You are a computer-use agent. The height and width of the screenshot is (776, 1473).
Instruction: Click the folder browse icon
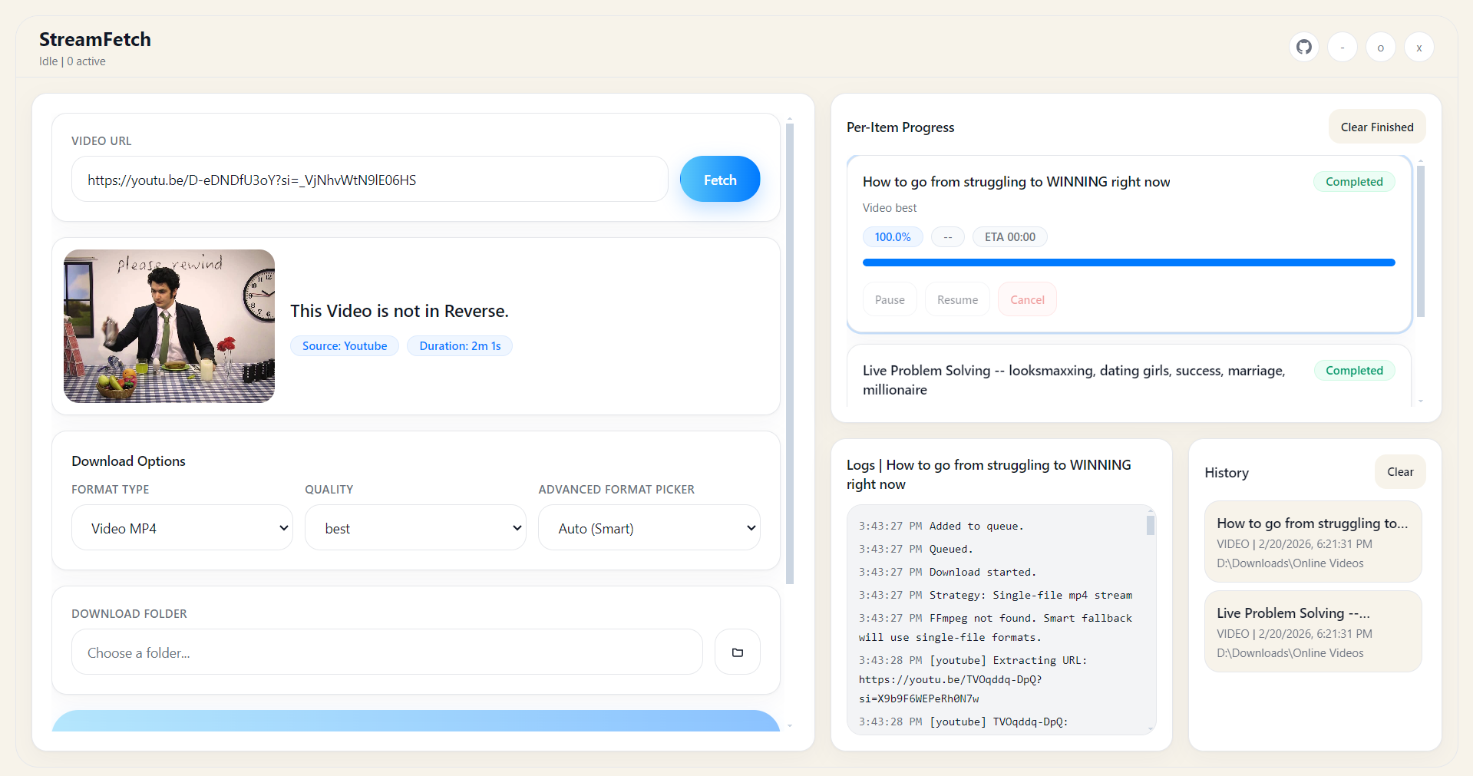click(737, 652)
